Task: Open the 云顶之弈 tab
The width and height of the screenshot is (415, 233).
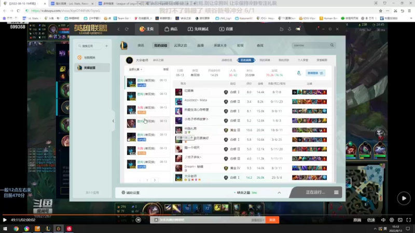Action: coord(181,46)
